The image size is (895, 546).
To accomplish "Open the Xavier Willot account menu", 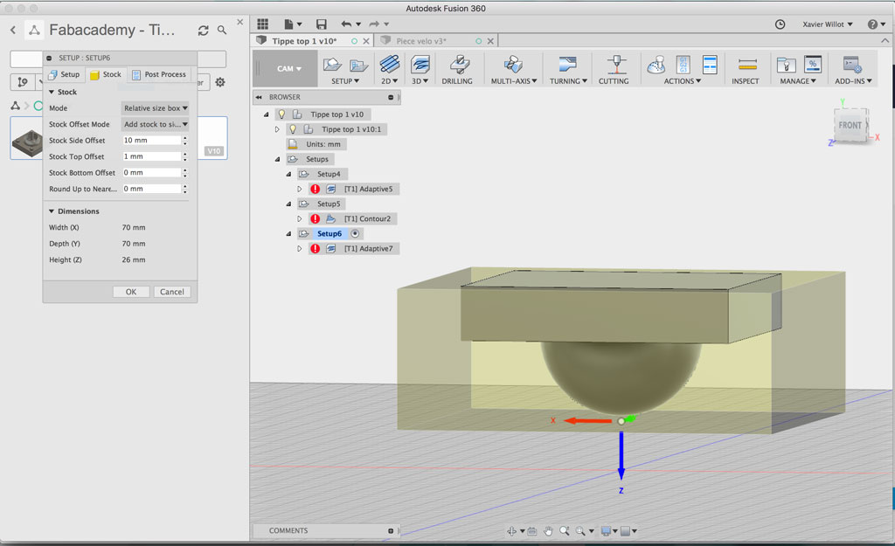I will pos(827,24).
